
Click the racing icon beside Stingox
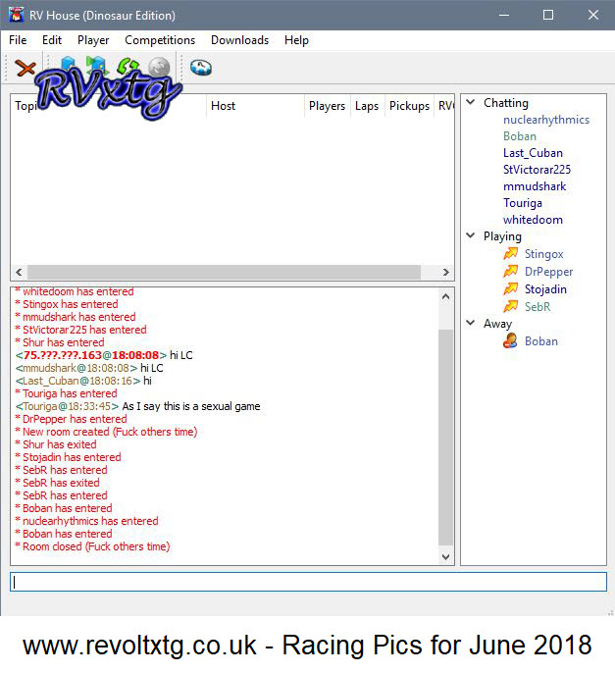pos(511,254)
